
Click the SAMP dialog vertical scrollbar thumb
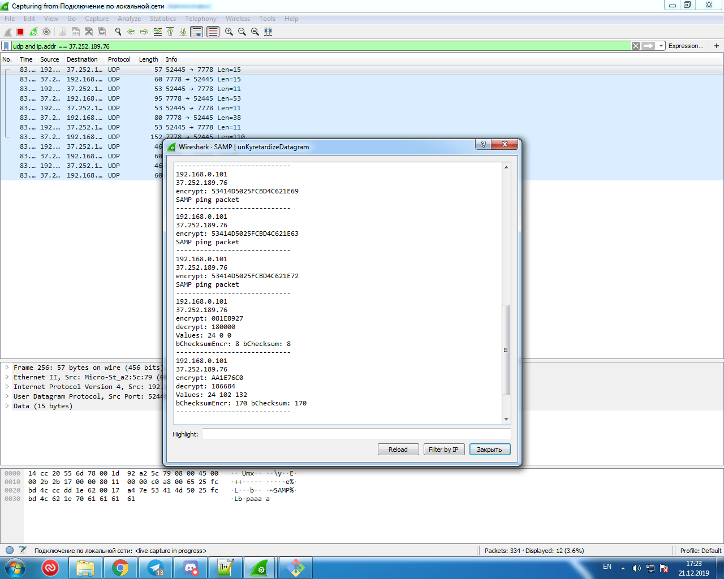(x=506, y=350)
